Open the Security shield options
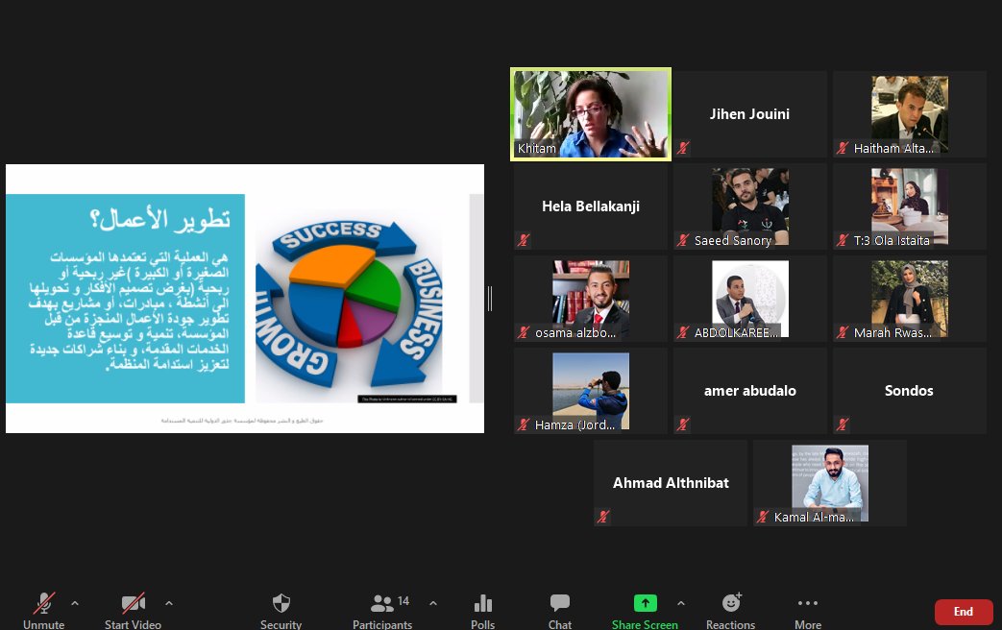 point(281,604)
